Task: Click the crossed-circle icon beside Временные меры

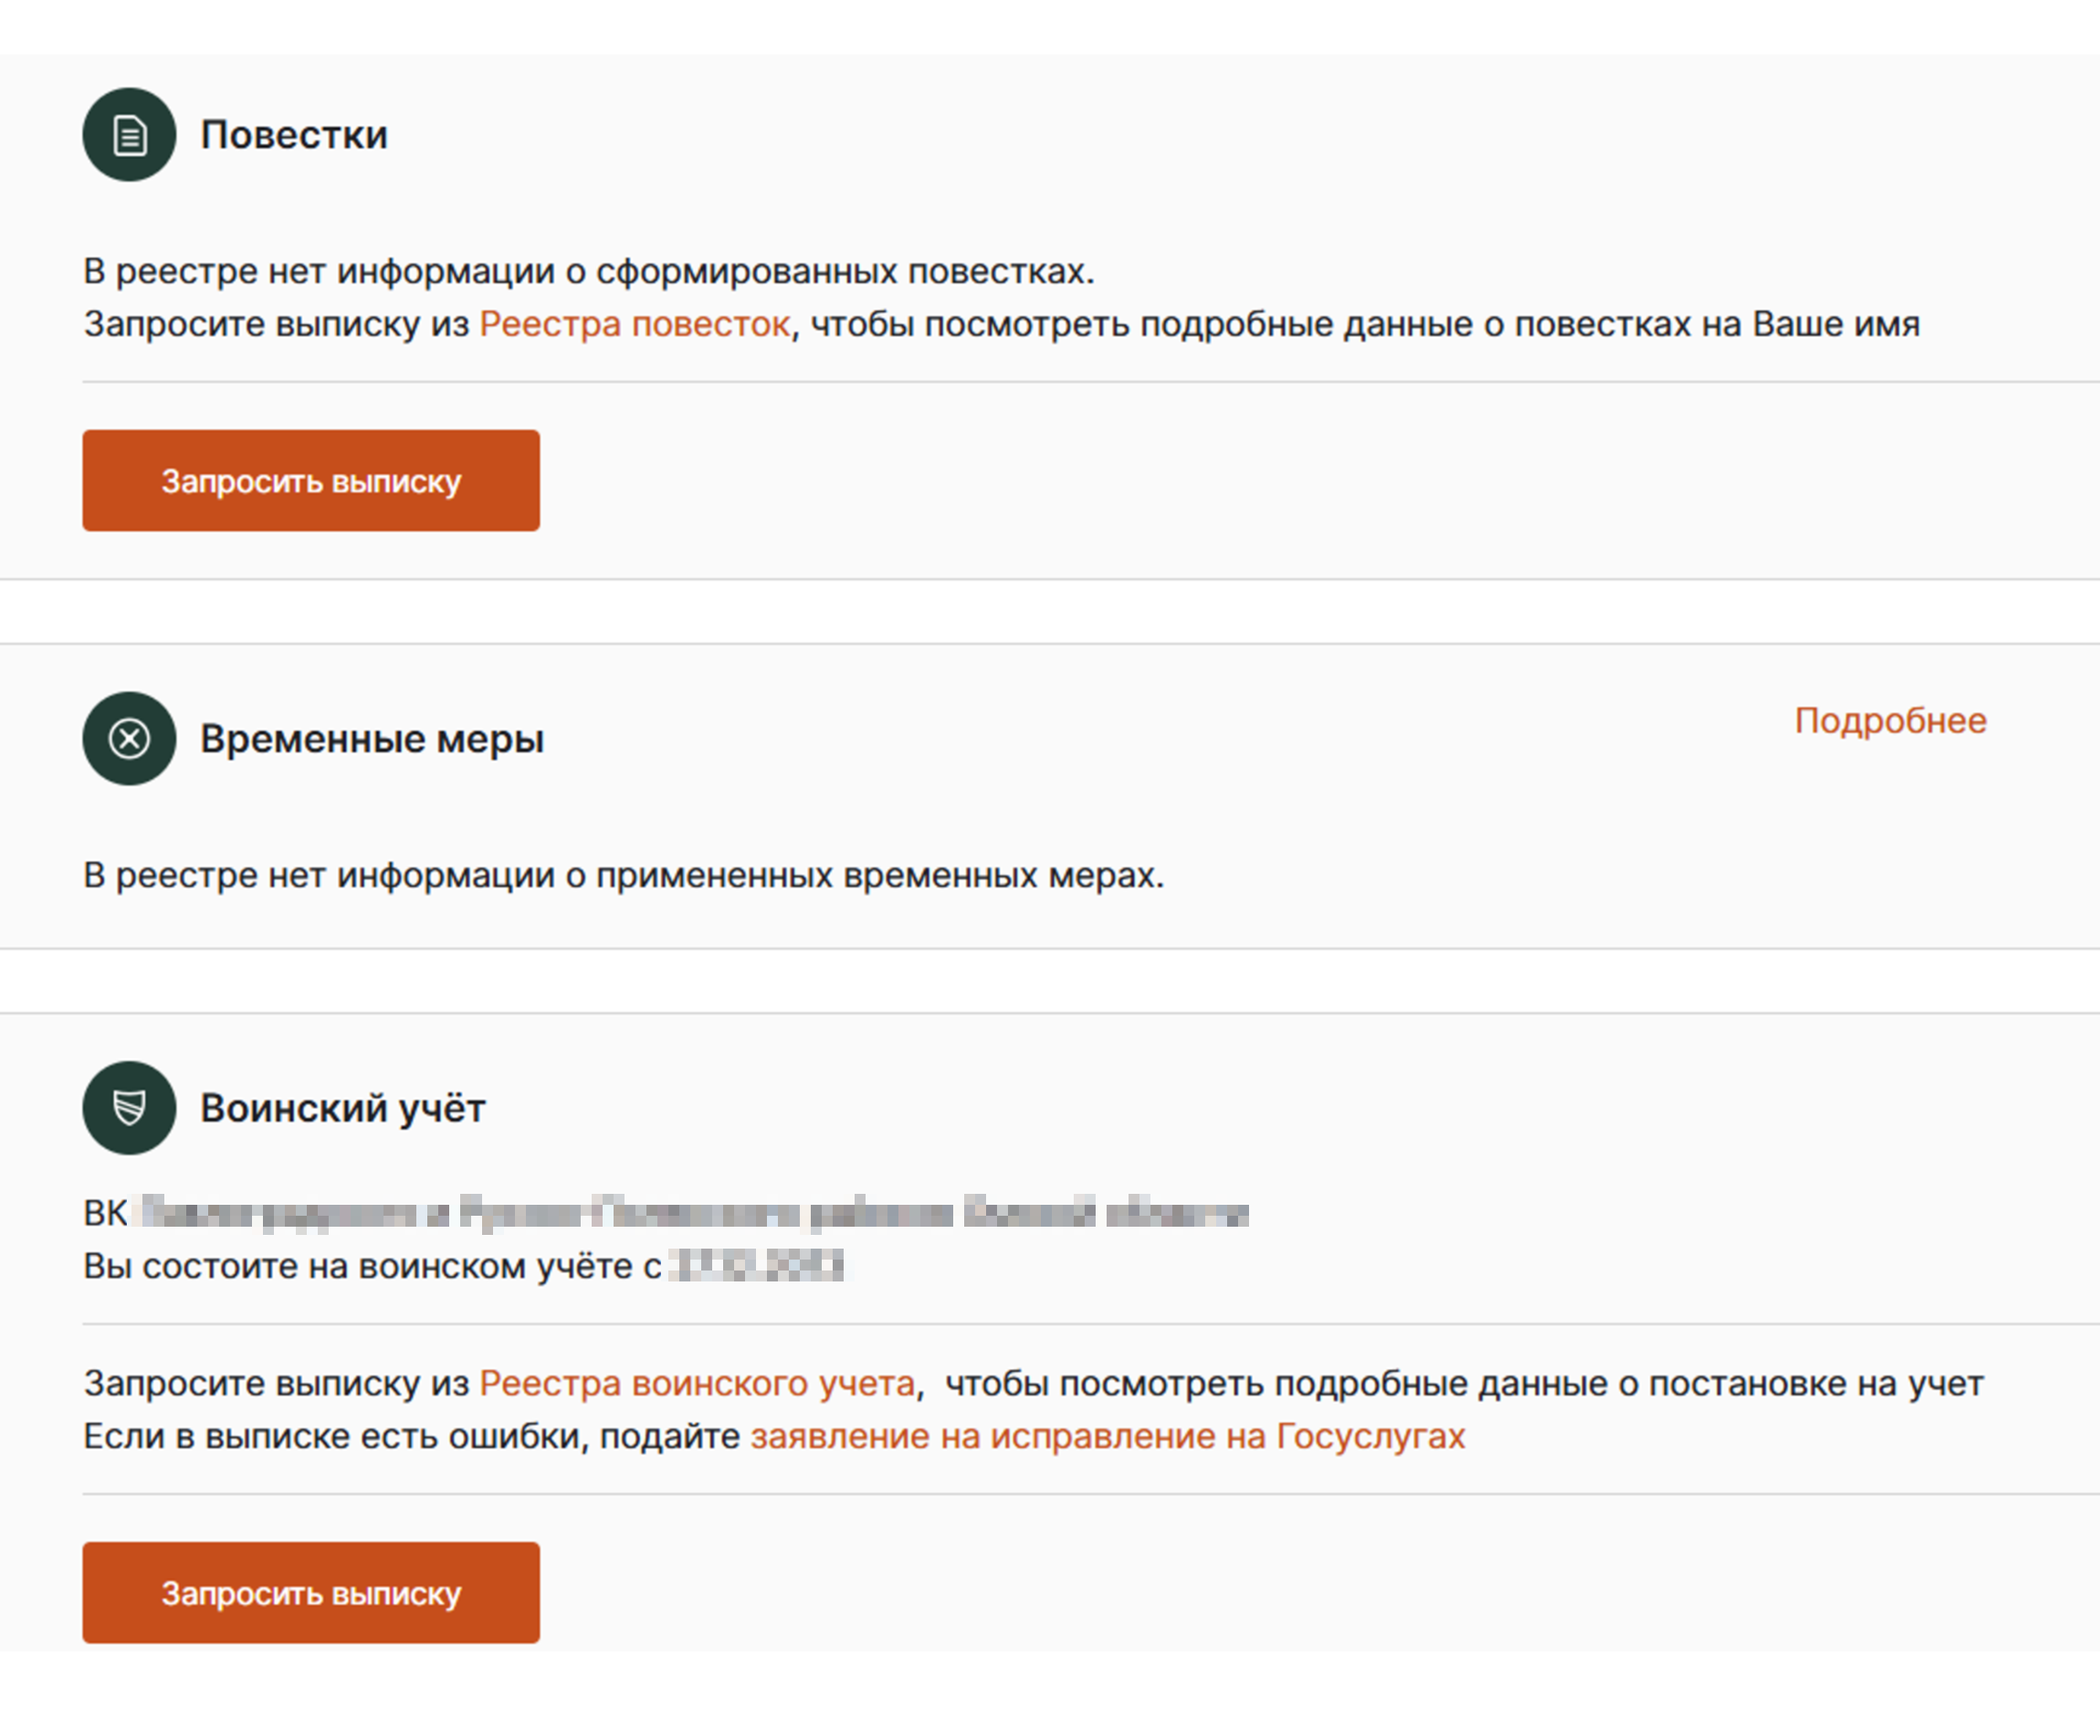Action: pyautogui.click(x=129, y=738)
